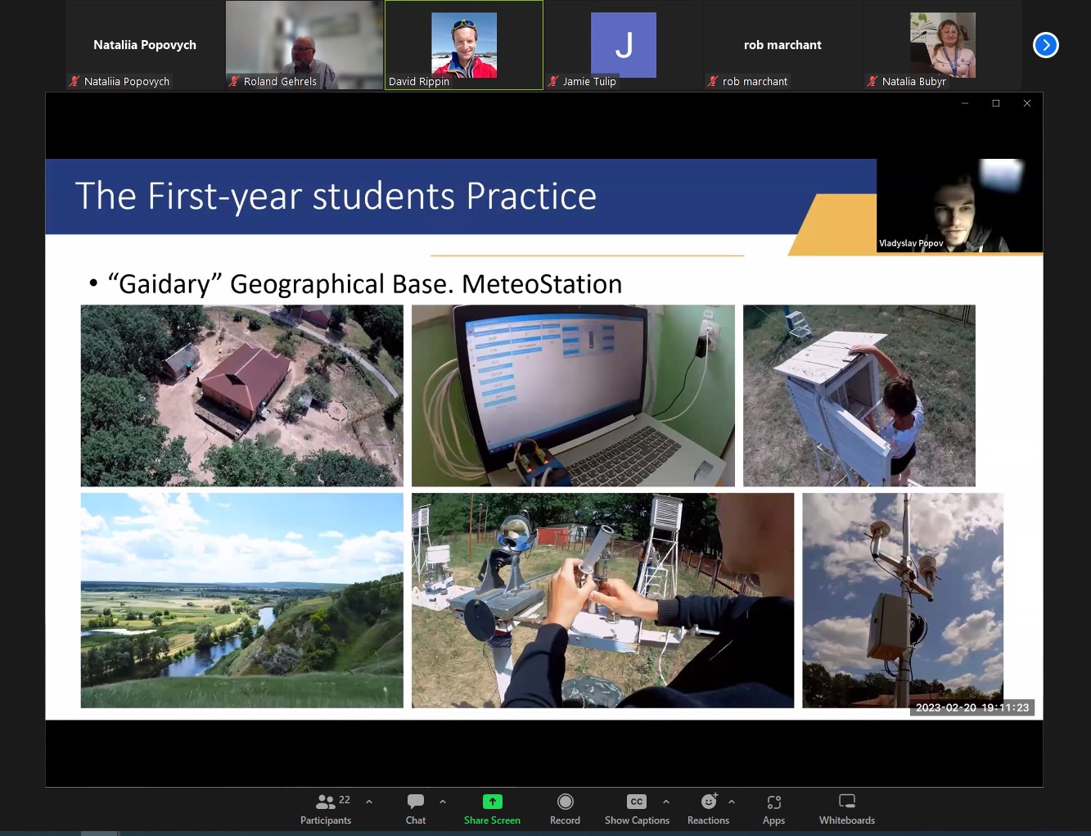Expand the Participants options caret
The width and height of the screenshot is (1091, 836).
[369, 802]
